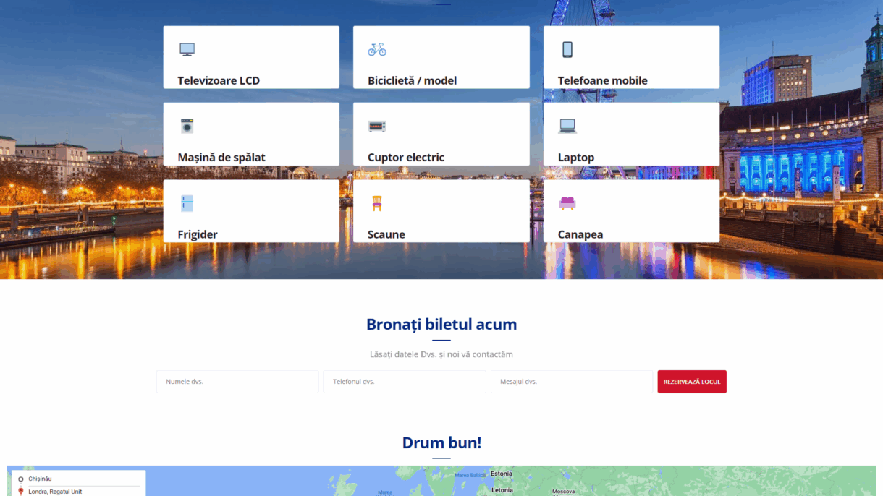Select the Telefoane mobile card title
The height and width of the screenshot is (496, 883).
point(602,81)
